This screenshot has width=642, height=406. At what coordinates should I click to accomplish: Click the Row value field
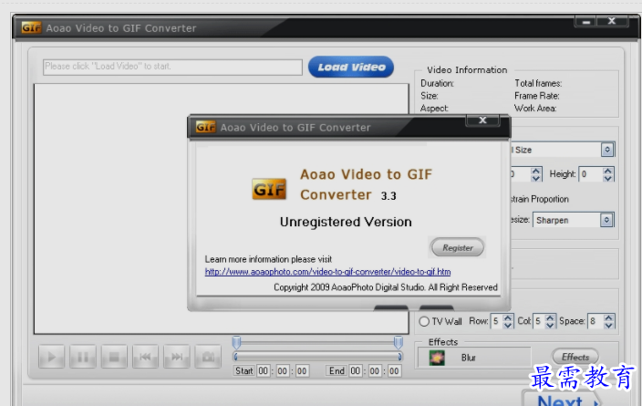(497, 321)
